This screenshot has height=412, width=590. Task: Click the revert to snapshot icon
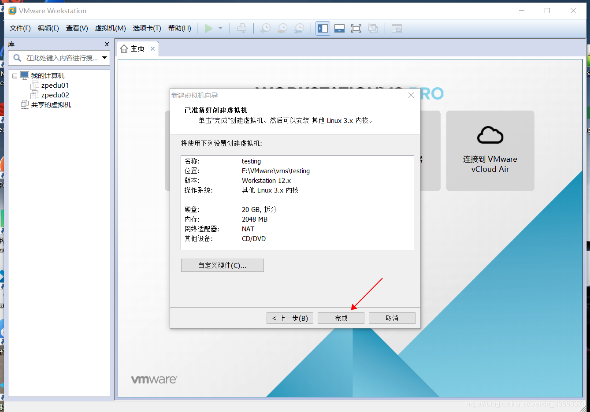pos(282,28)
